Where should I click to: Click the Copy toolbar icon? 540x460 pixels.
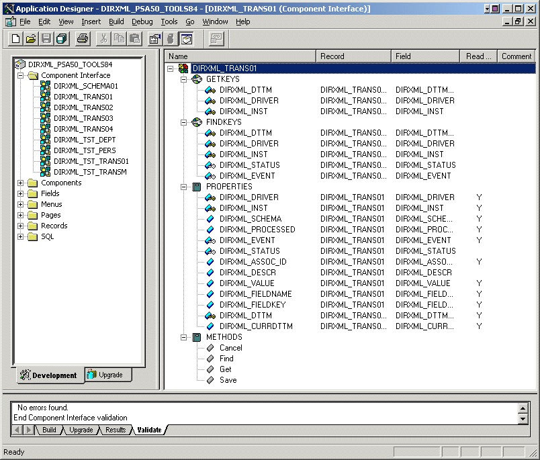(x=119, y=38)
